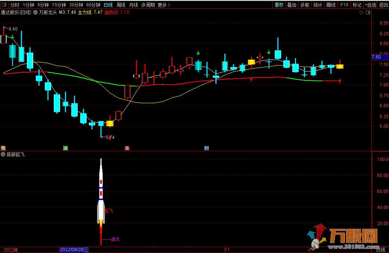The image size is (389, 253).
Task: Select the 日线 daily chart tab
Action: click(x=108, y=5)
